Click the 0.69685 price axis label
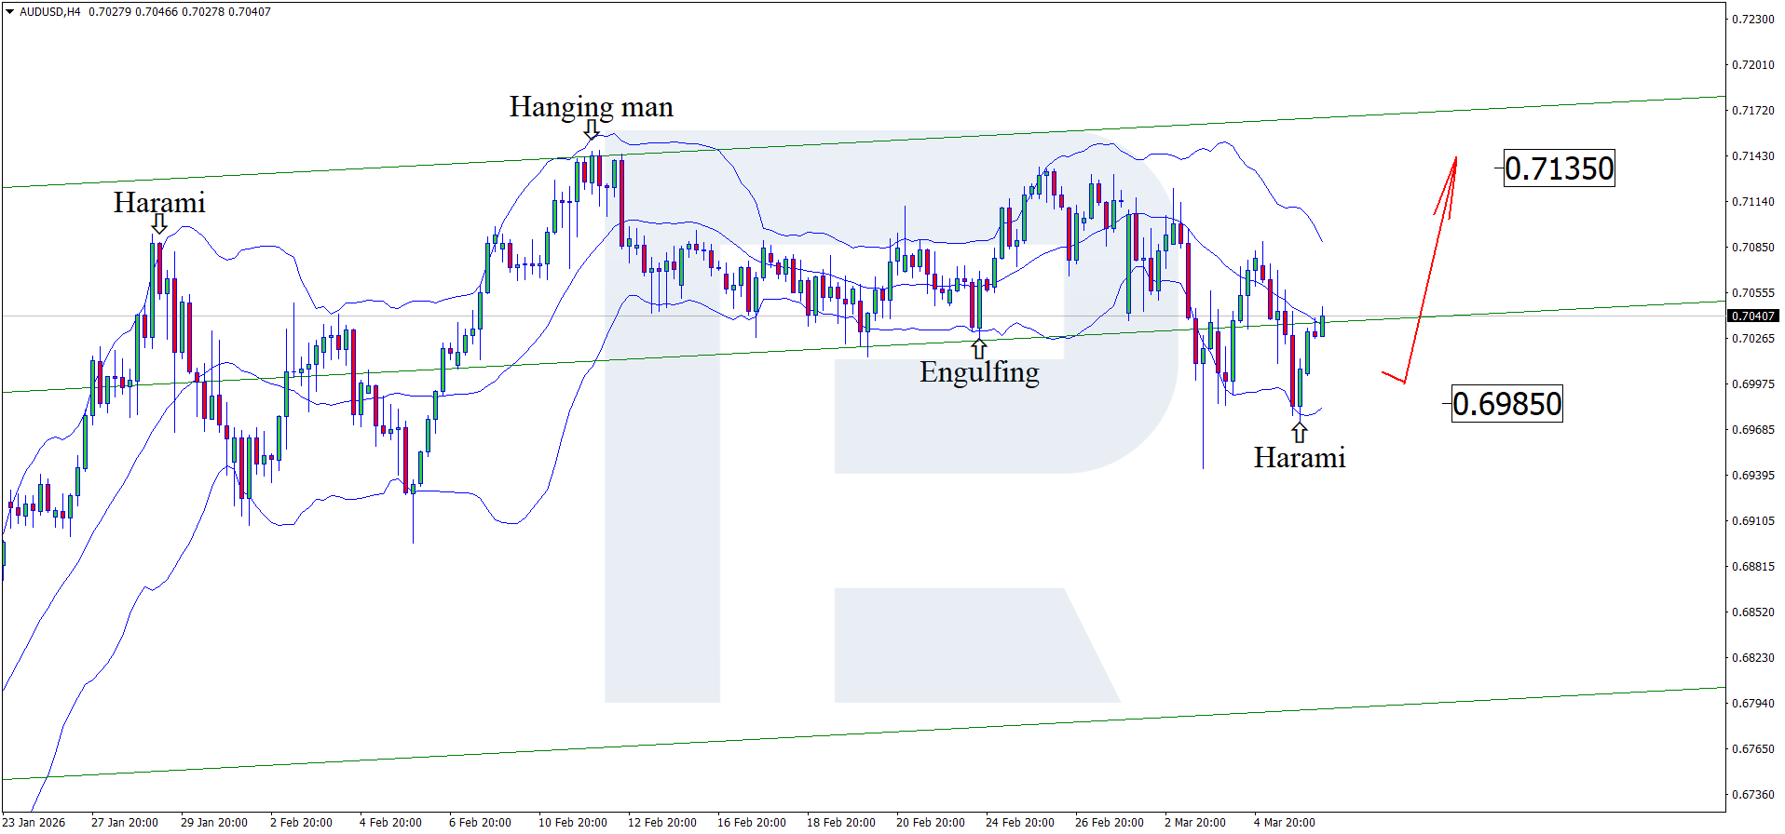The image size is (1785, 834). [1752, 430]
